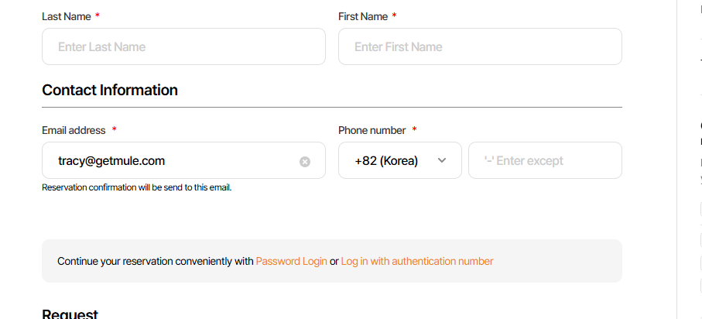Click the reservation confirmation helper text
The width and height of the screenshot is (702, 319).
[x=137, y=187]
